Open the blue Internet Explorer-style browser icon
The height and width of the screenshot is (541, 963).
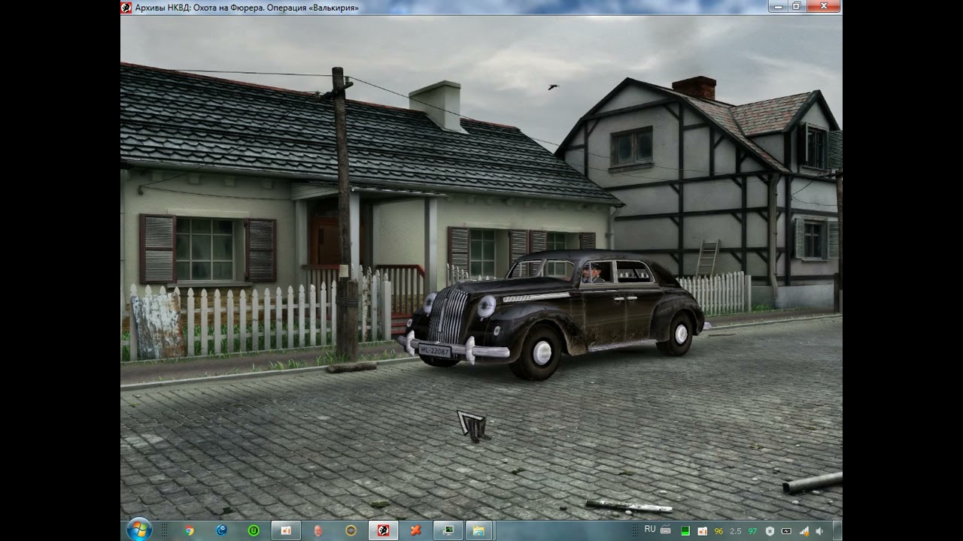221,530
